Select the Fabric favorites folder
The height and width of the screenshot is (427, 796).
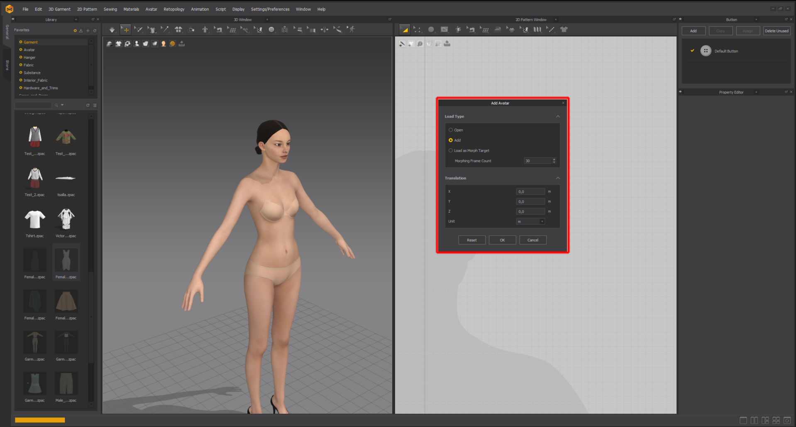coord(29,65)
